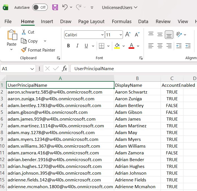Switch to the Formulas tab

click(x=122, y=21)
